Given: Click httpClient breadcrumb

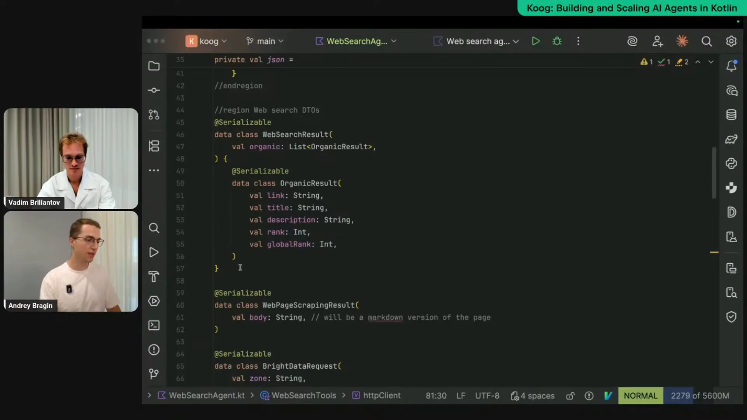Looking at the screenshot, I should (x=377, y=395).
